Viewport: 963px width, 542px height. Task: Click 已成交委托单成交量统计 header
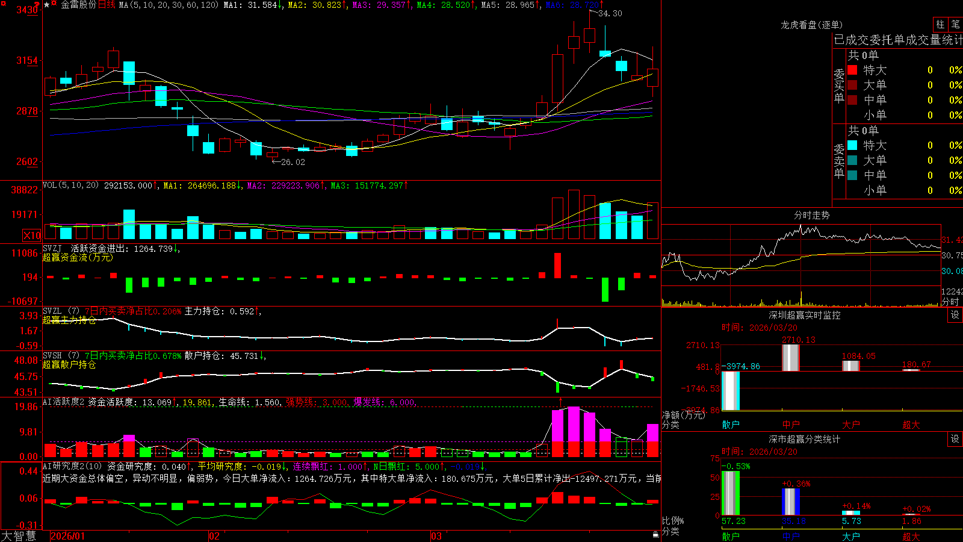pyautogui.click(x=898, y=40)
